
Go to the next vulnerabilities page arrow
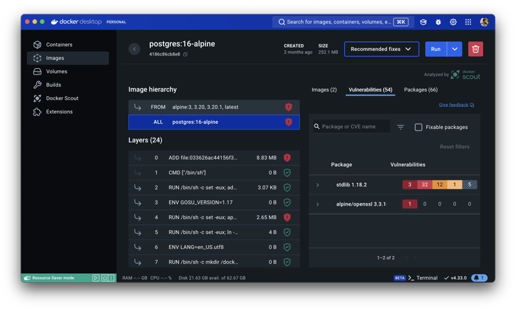(415, 258)
